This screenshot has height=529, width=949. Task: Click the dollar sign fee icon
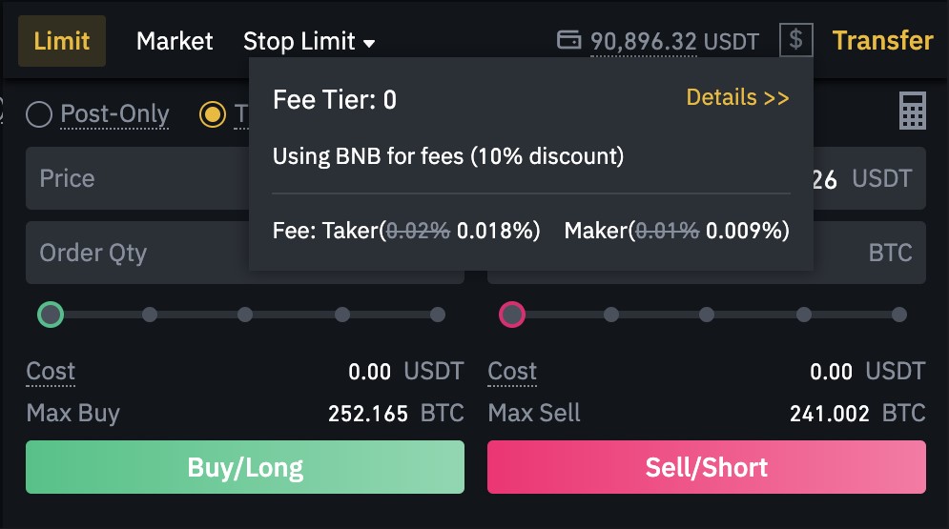coord(795,40)
